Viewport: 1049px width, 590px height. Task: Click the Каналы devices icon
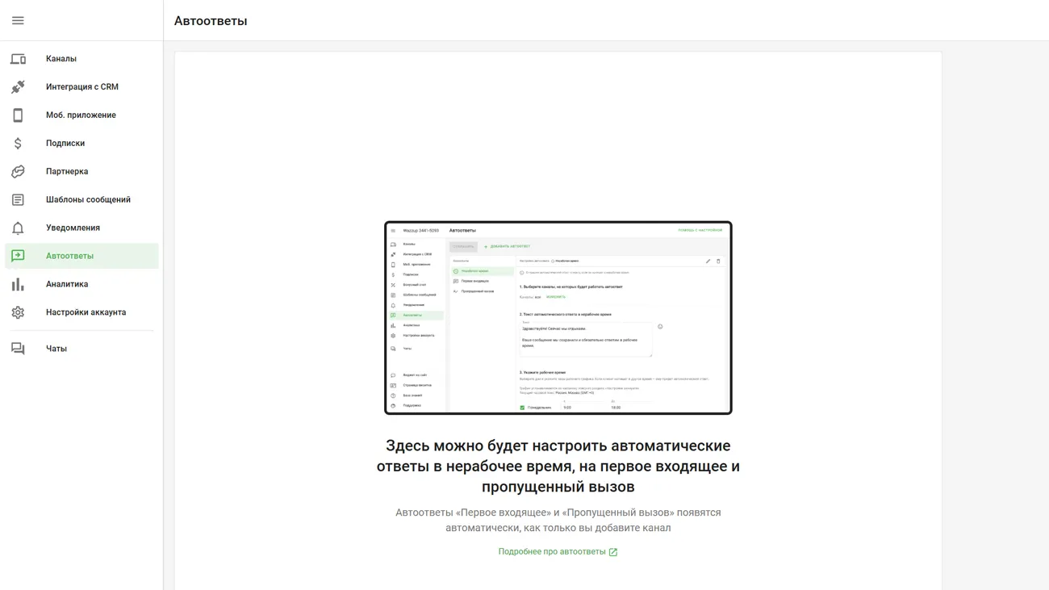pyautogui.click(x=18, y=59)
